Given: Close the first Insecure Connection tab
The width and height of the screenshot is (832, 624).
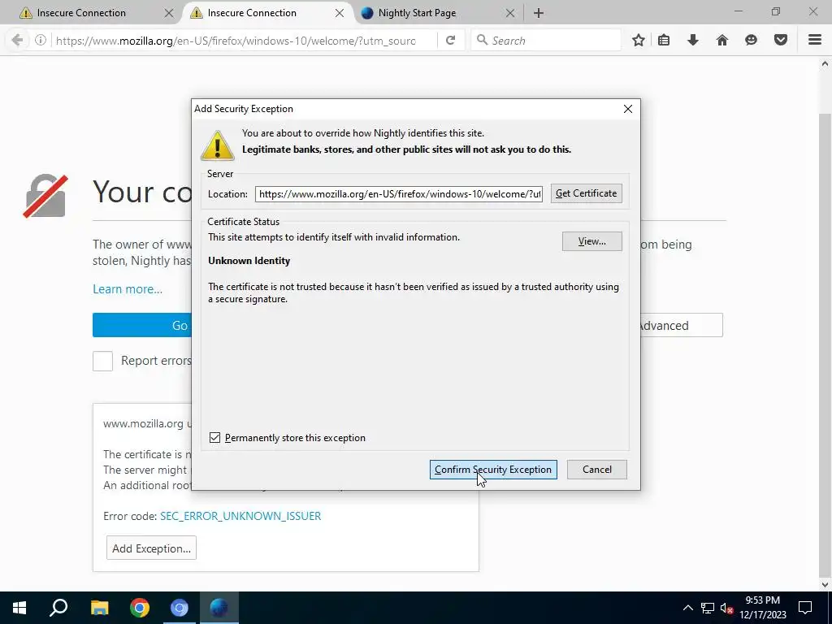Looking at the screenshot, I should click(169, 13).
